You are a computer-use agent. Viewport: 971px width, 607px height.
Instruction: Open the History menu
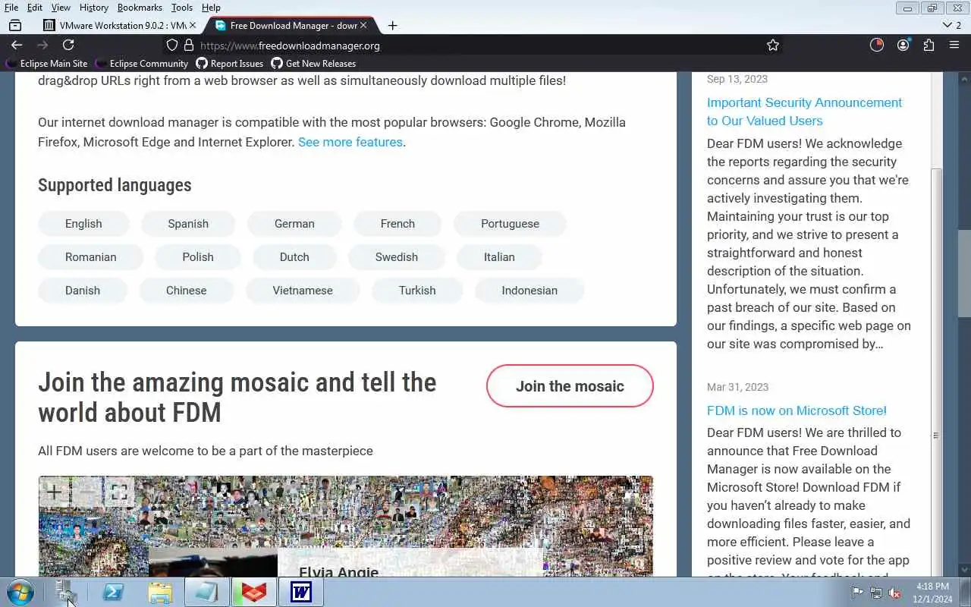(x=94, y=8)
